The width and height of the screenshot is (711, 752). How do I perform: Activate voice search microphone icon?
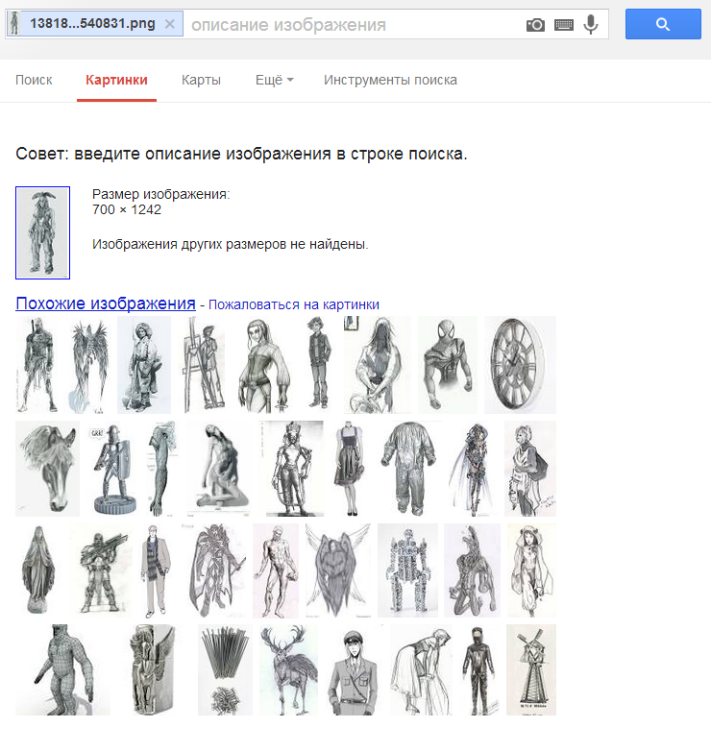pos(591,25)
